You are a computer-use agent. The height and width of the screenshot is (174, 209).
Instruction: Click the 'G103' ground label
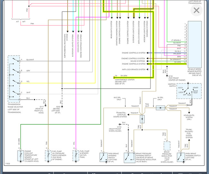pos(119,127)
